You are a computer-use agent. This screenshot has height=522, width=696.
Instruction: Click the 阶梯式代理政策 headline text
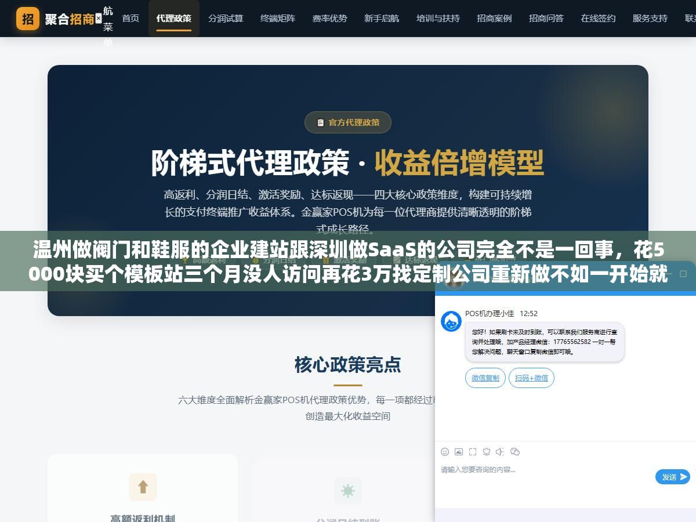[251, 162]
